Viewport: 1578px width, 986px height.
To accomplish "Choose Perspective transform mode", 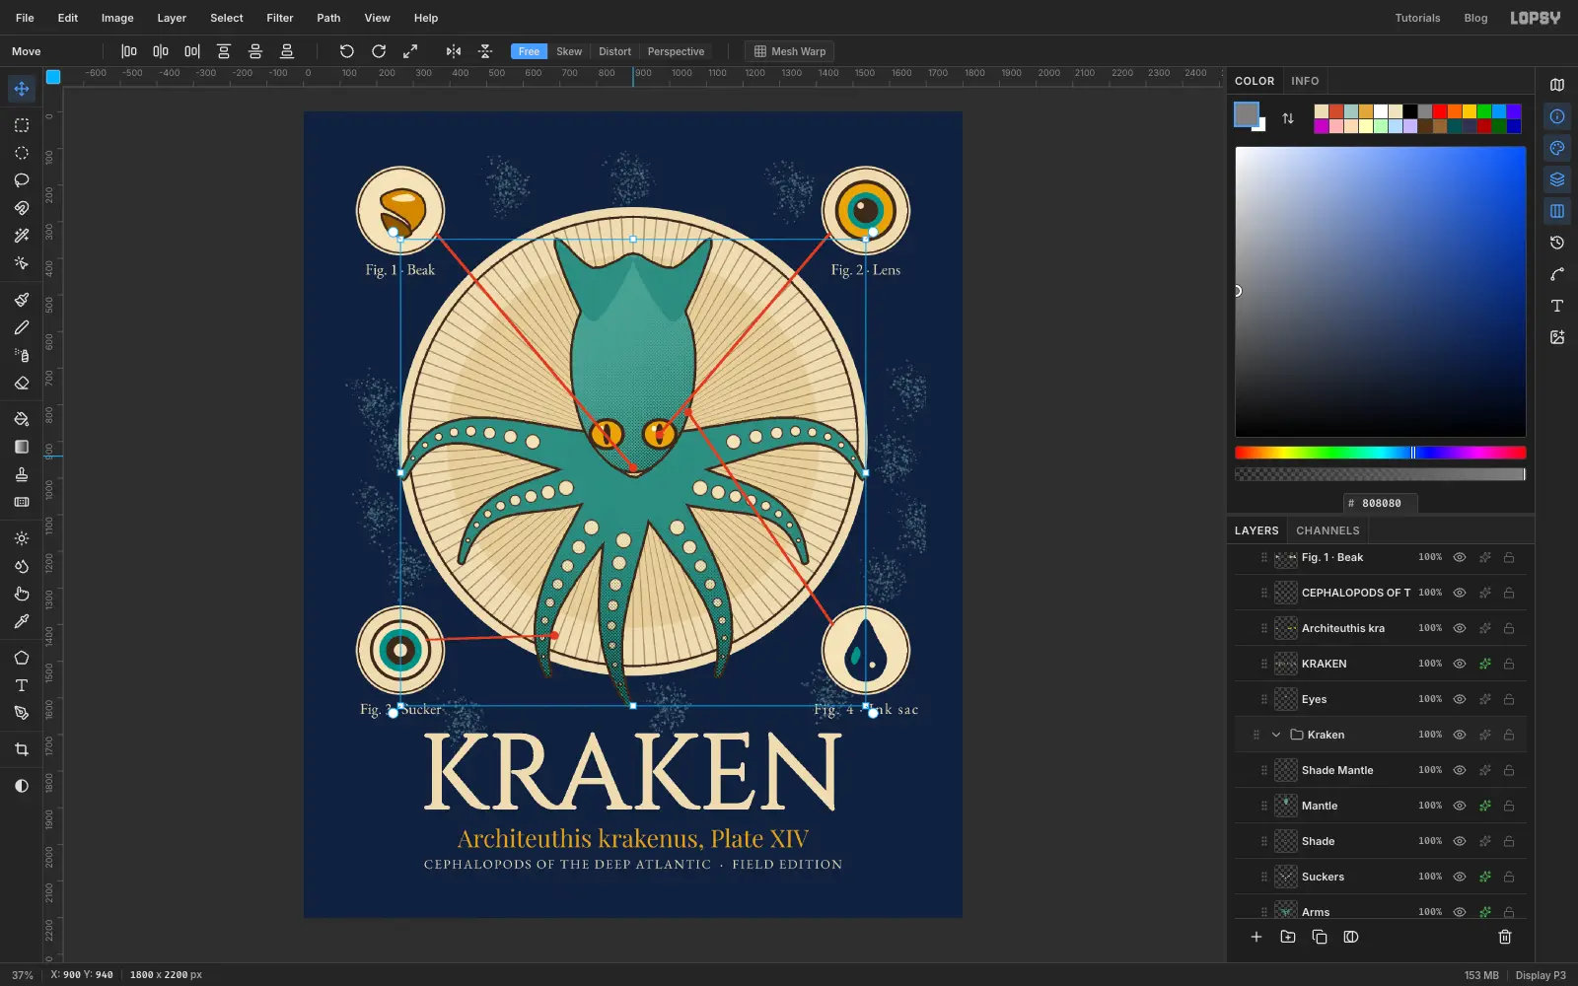I will 676,51.
